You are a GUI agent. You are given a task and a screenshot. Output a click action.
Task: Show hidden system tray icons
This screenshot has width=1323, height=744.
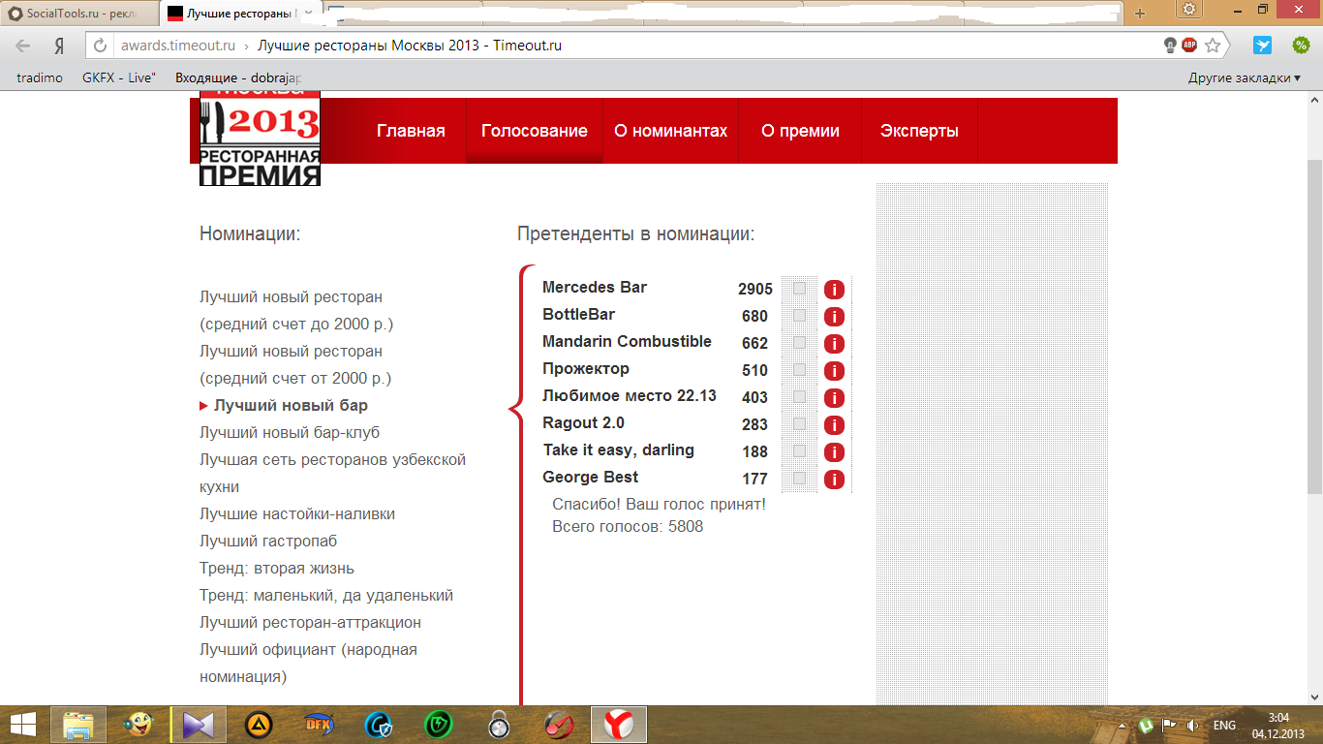click(x=1123, y=725)
